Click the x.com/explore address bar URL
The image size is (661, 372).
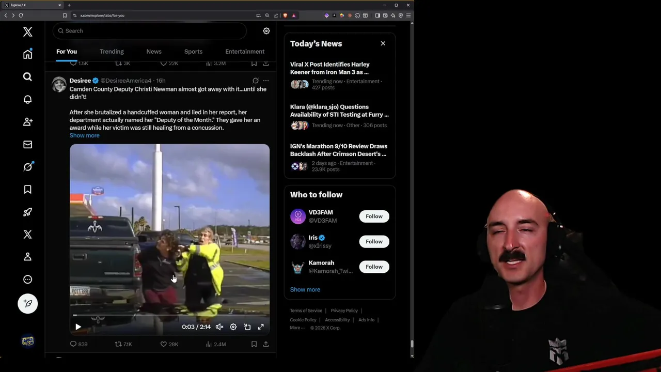[102, 16]
